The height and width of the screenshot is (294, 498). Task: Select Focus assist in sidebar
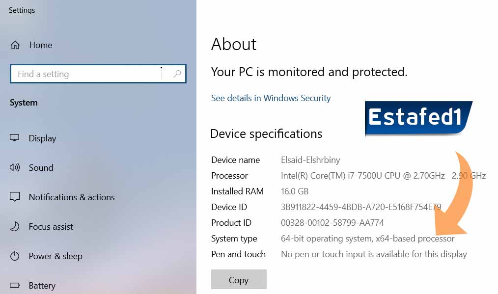click(51, 227)
